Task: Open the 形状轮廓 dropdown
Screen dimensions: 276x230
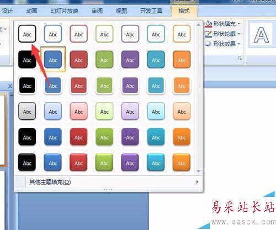Action: (x=223, y=34)
